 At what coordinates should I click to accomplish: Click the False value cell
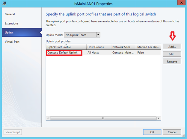[x=141, y=53]
